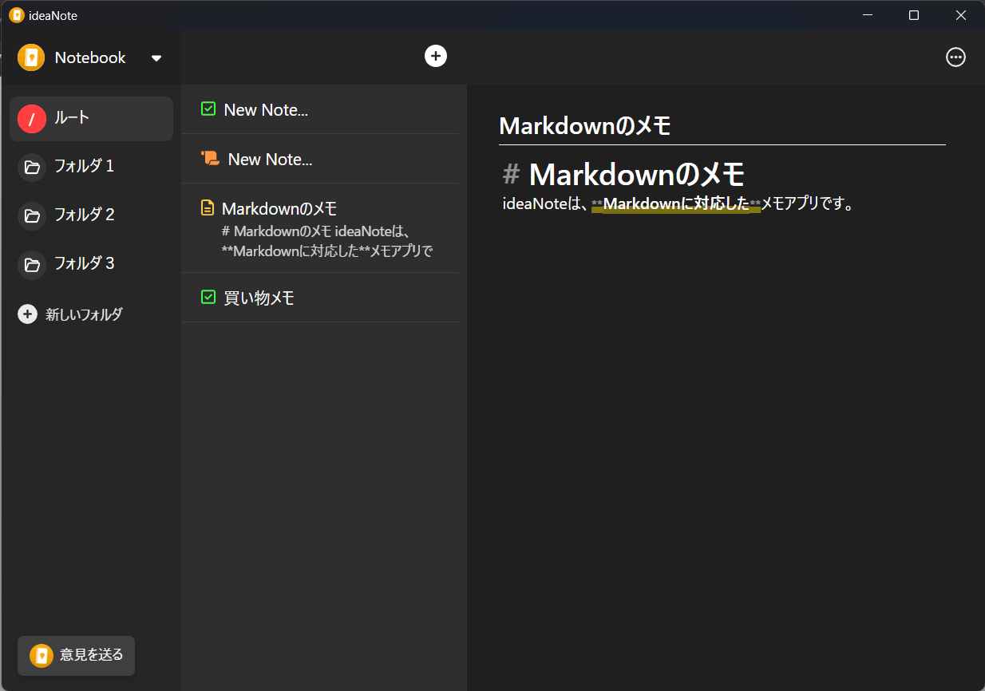This screenshot has height=691, width=985.
Task: Click the Markdownのメモ note preview text
Action: point(327,241)
